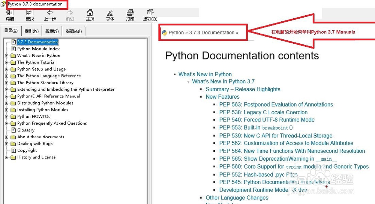Switch to the 收藏夹 (Favorites) tab
The image size is (375, 204).
point(73,31)
